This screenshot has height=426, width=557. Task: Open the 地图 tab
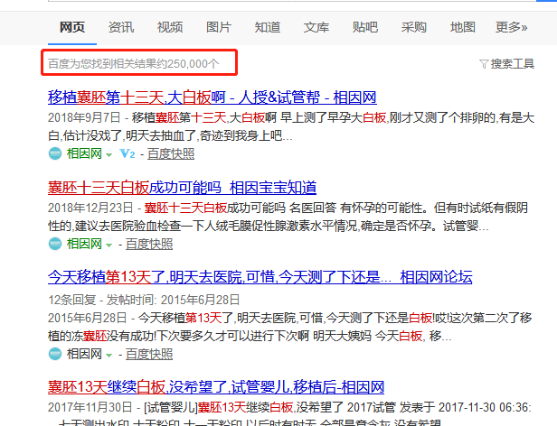pyautogui.click(x=463, y=27)
